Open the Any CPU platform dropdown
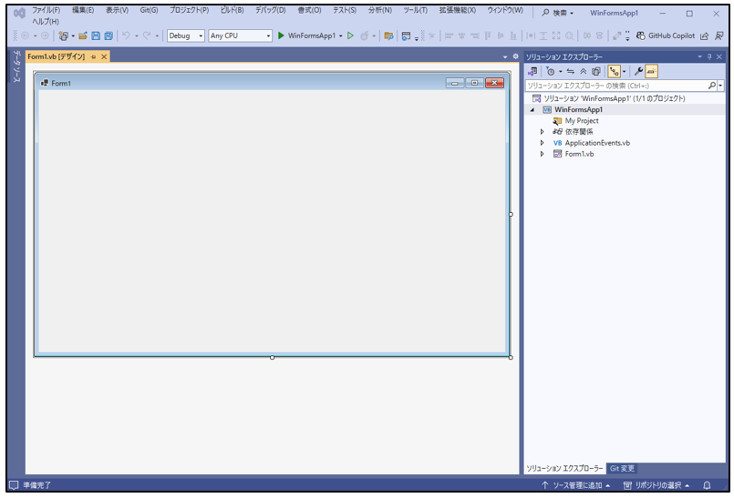This screenshot has width=734, height=498. [240, 36]
